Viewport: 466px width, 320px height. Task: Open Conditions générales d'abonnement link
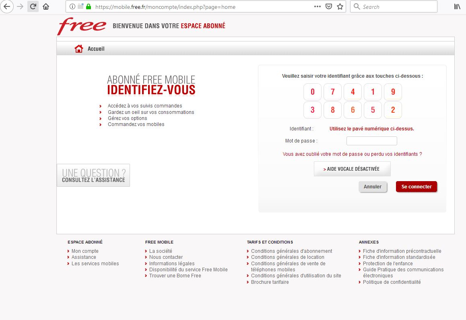click(291, 251)
